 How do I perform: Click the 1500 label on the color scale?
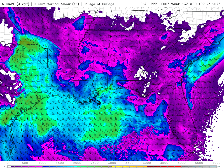[60, 163]
